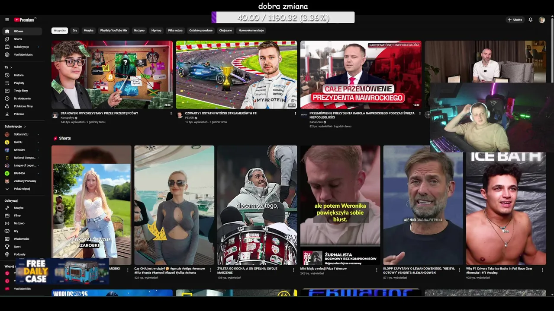This screenshot has width=554, height=311.
Task: Open PEVOR channel link
Action: (x=190, y=118)
